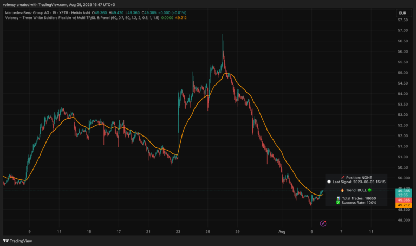The width and height of the screenshot is (416, 246).
Task: Click the red 49.365 price label on axis
Action: [403, 200]
